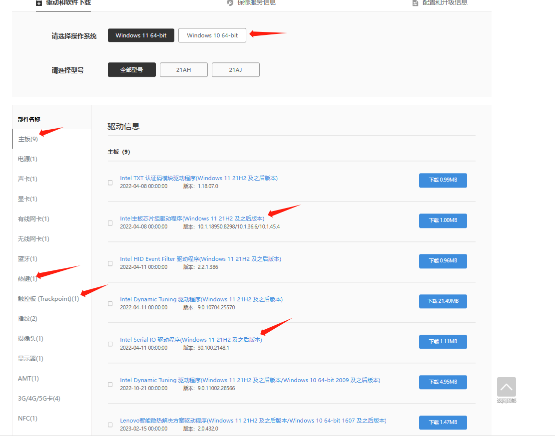Screen dimensions: 555x436
Task: Click the download icon beside 驱动和软件下载
Action: pyautogui.click(x=39, y=2)
